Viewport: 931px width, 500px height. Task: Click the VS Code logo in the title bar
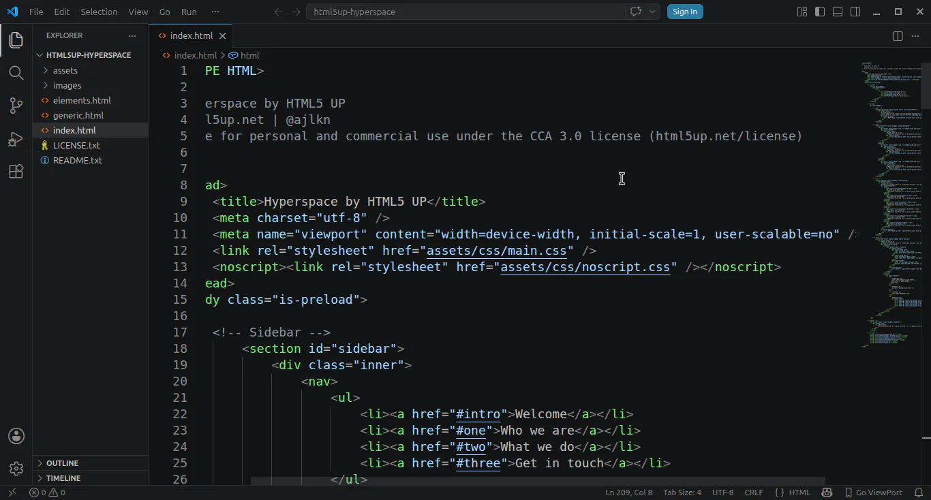point(12,12)
